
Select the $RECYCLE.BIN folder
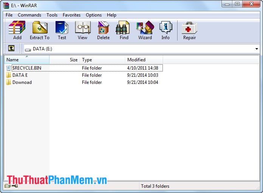[26, 68]
